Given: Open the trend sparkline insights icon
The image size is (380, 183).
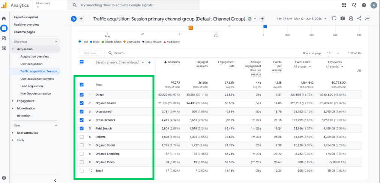Looking at the screenshot, I should coord(367,19).
